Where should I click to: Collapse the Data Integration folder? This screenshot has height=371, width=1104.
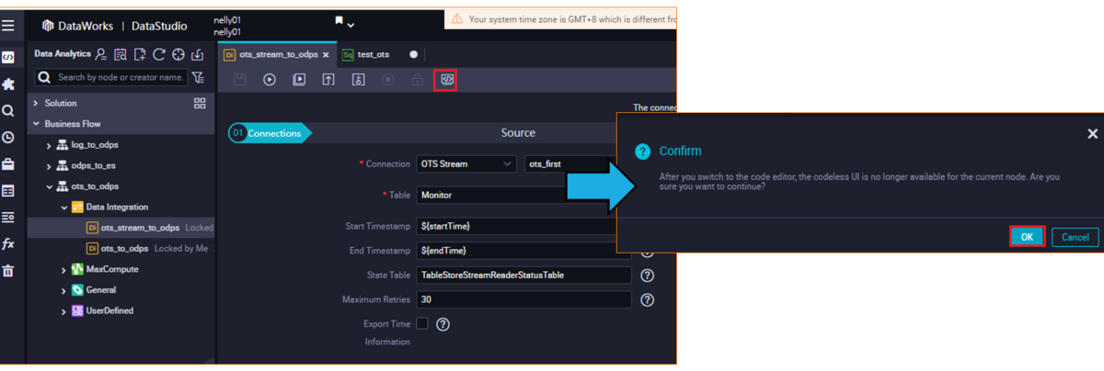[63, 208]
